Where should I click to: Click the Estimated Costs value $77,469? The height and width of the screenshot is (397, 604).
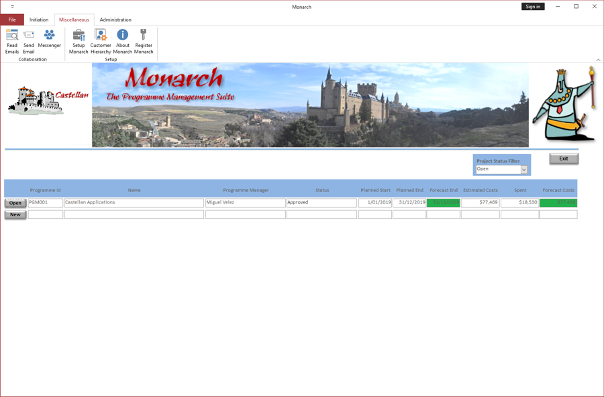(481, 203)
